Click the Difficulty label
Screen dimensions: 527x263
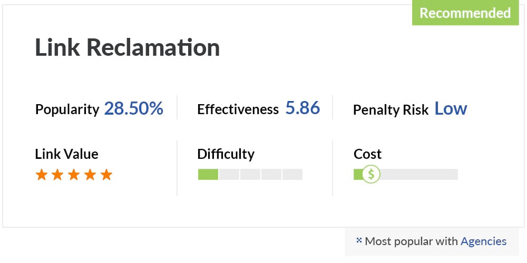[x=226, y=154]
